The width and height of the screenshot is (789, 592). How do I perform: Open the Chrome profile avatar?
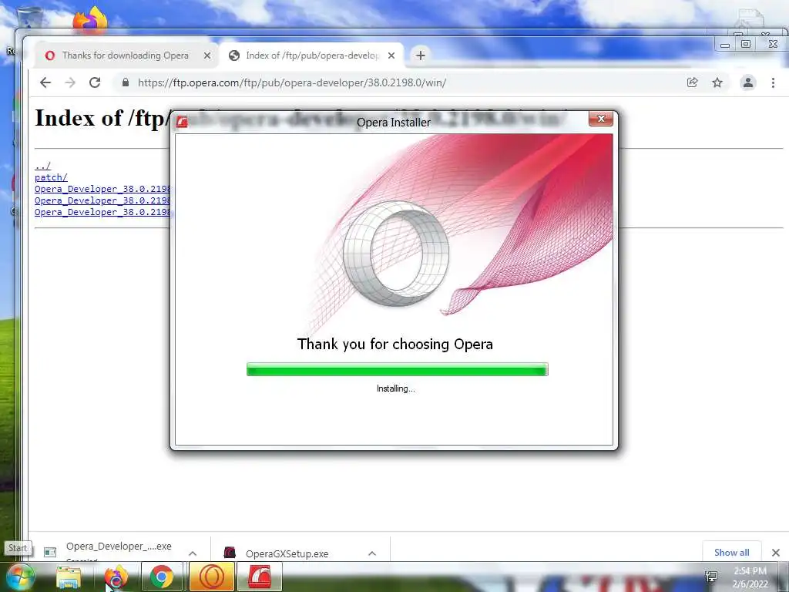click(748, 82)
